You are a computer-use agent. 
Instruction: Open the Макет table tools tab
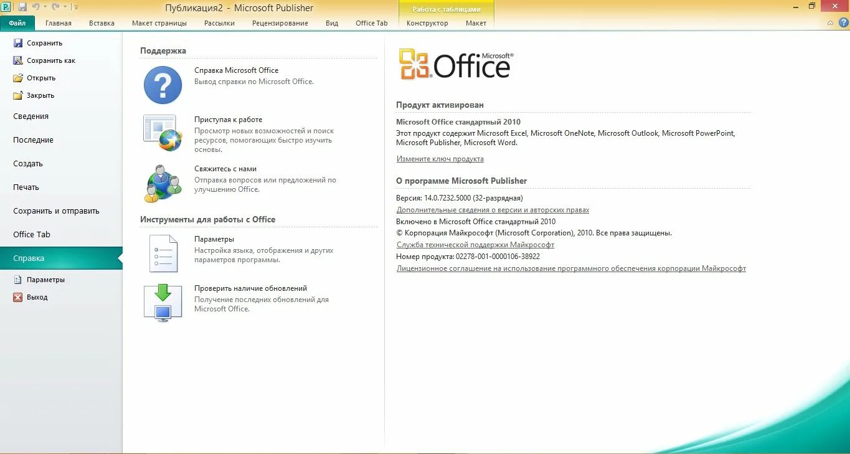coord(476,23)
